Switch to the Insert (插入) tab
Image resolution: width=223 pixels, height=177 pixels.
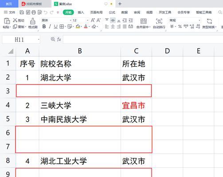pyautogui.click(x=81, y=12)
